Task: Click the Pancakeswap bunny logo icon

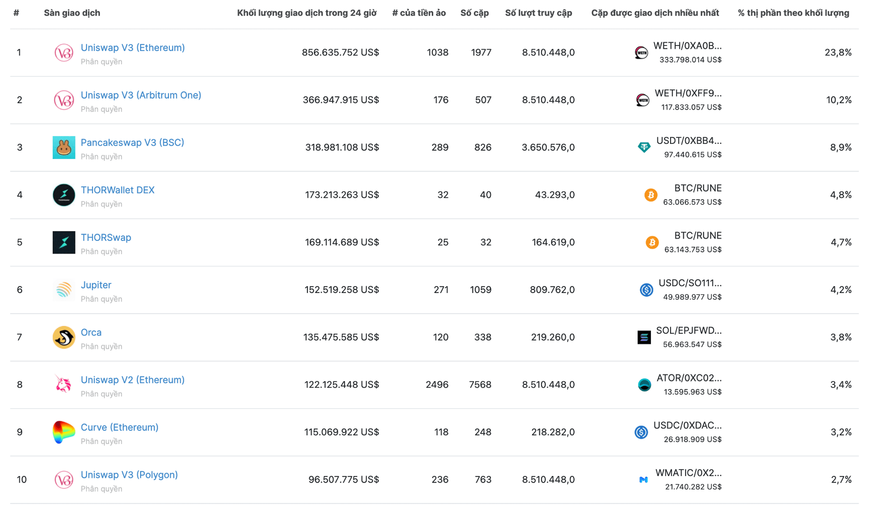Action: tap(64, 148)
